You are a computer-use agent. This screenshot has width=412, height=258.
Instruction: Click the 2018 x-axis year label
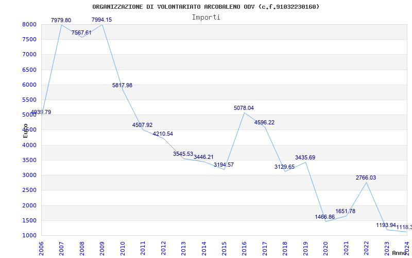[x=285, y=248]
